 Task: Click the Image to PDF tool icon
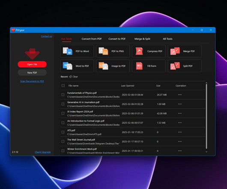(103, 66)
